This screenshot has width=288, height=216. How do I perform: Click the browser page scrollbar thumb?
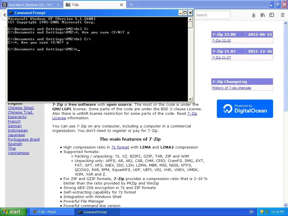click(286, 68)
